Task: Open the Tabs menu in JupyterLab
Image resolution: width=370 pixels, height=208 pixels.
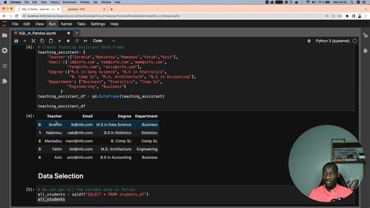Action: click(x=81, y=24)
